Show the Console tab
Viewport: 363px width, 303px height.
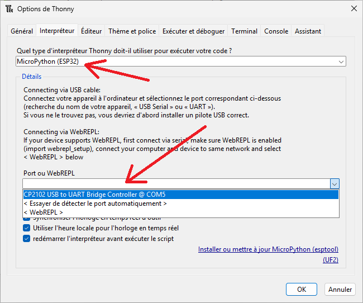tap(276, 31)
